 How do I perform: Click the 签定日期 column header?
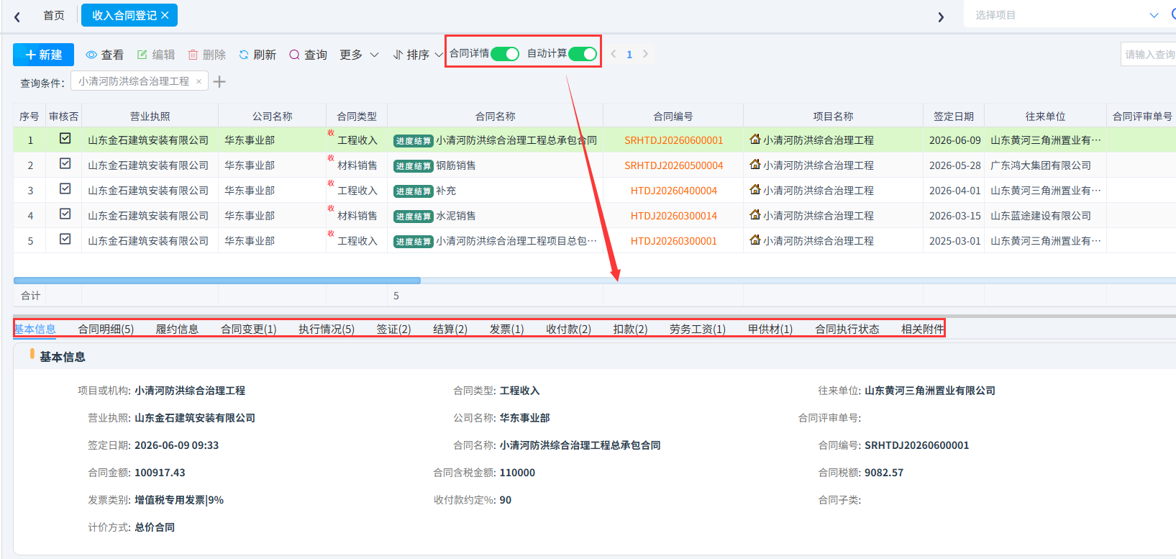click(954, 116)
